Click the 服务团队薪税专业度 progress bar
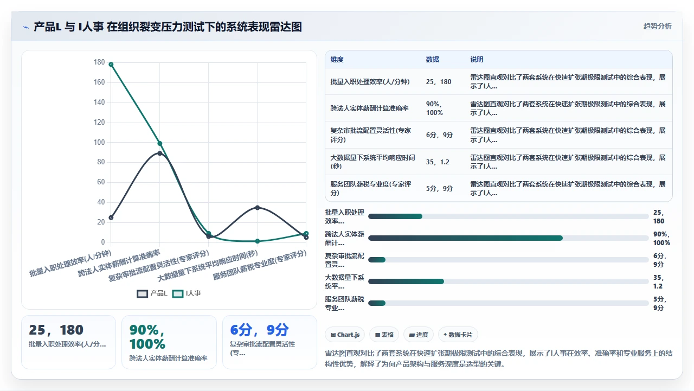The image size is (694, 391). click(x=508, y=303)
